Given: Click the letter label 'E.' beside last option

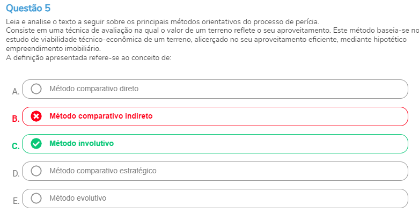Looking at the screenshot, I should (16, 201).
